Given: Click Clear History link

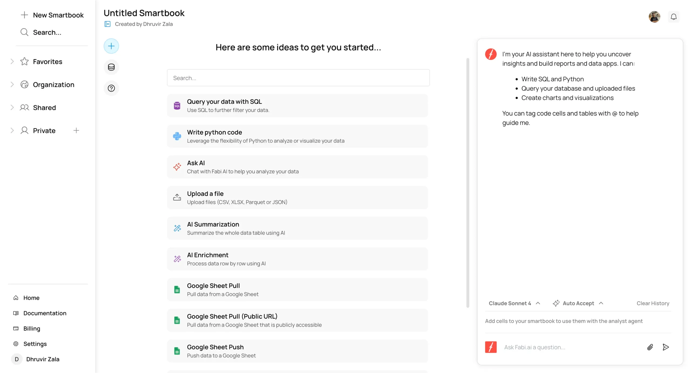Looking at the screenshot, I should click(x=653, y=303).
